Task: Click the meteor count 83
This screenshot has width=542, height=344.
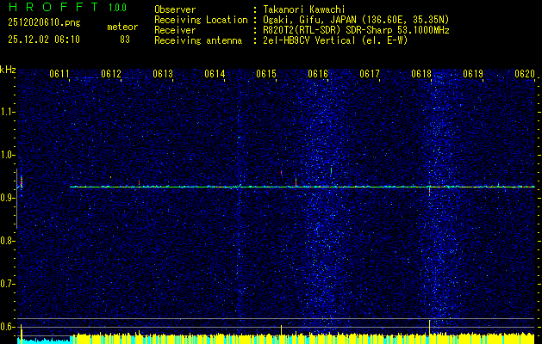Action: click(x=125, y=40)
